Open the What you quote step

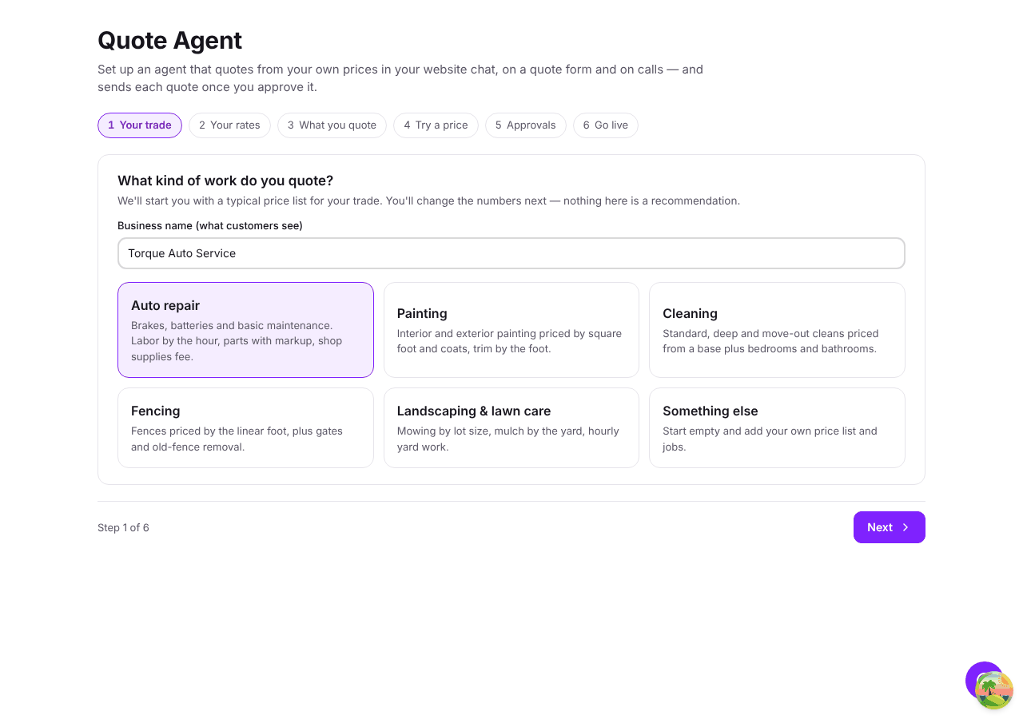[332, 125]
